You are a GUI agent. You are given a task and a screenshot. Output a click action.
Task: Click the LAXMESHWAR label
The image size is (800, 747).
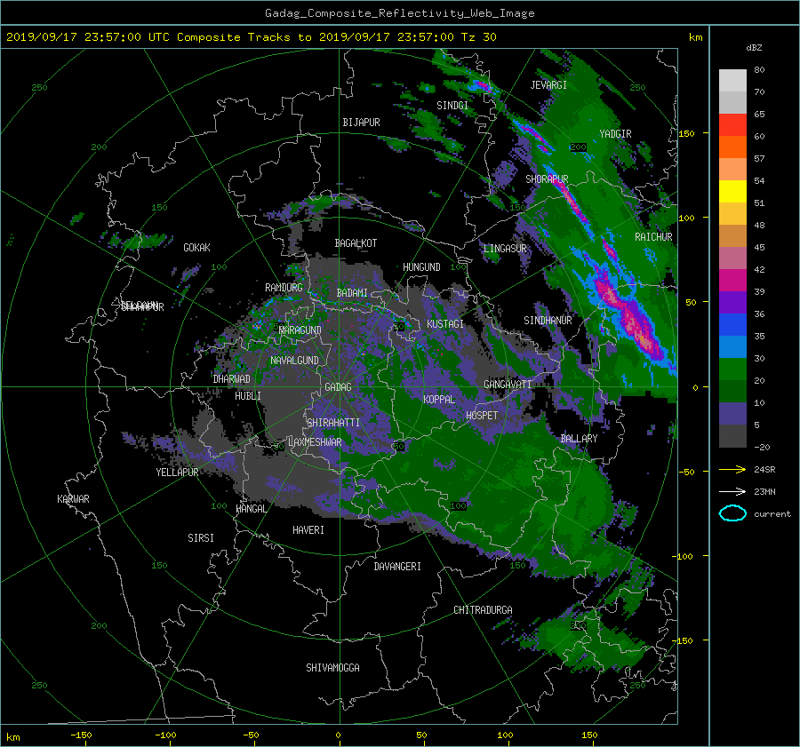[x=315, y=442]
